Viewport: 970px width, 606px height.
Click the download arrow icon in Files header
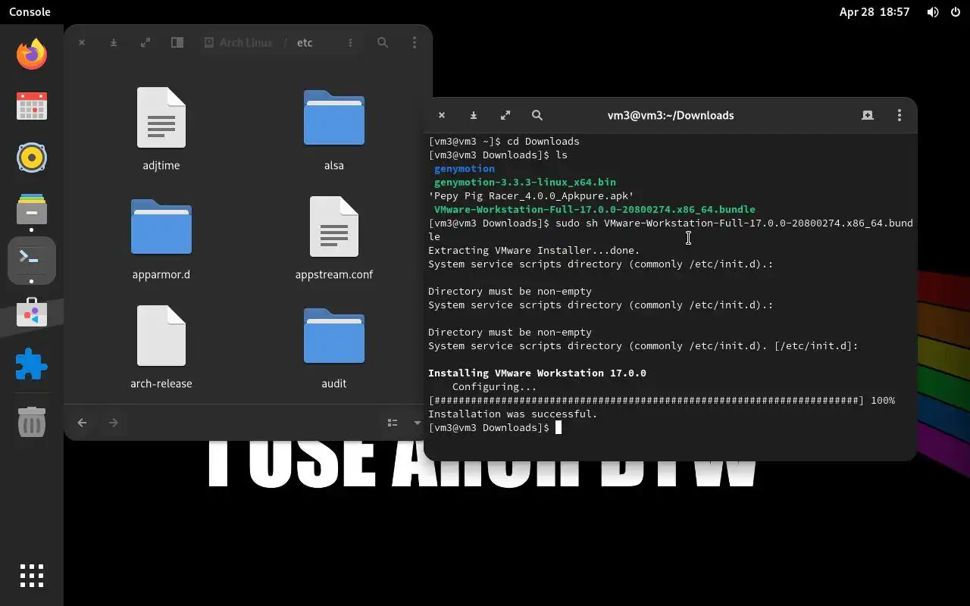pos(114,42)
